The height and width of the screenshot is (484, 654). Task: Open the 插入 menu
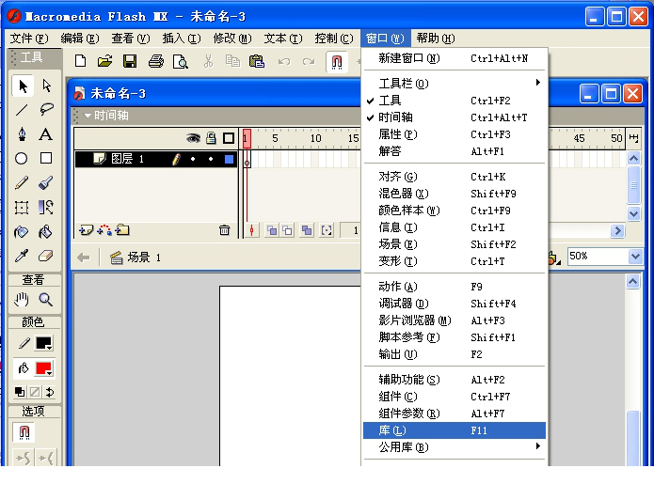(x=182, y=39)
